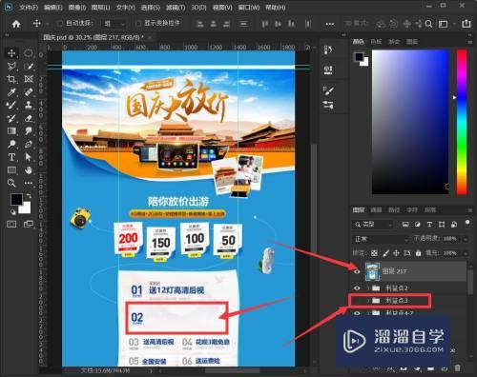Open the 文件(F) menu

pos(29,7)
